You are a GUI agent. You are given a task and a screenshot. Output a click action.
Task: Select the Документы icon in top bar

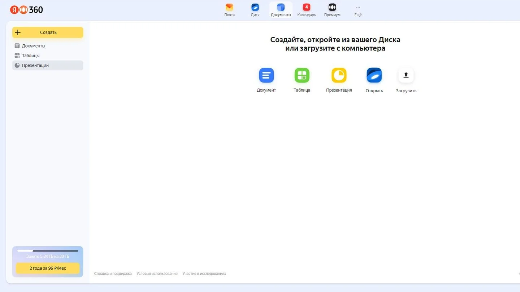point(281,7)
